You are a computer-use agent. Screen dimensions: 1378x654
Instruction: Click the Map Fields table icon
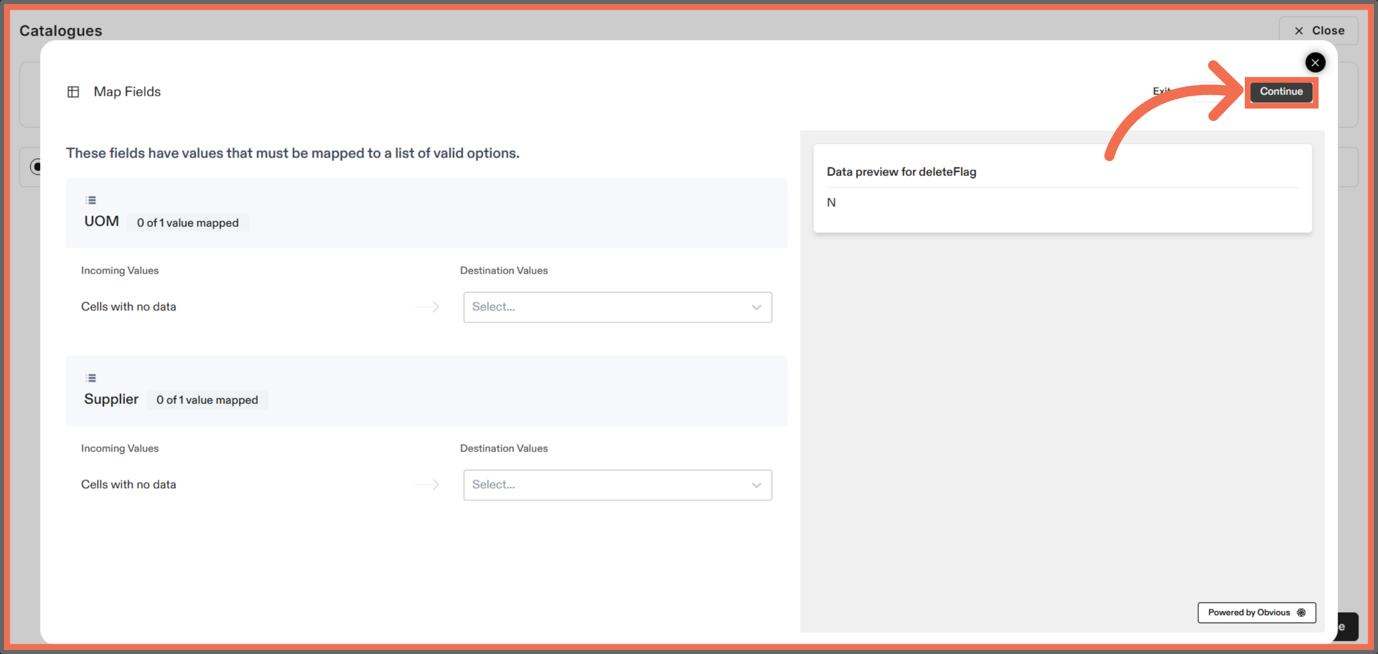tap(73, 92)
